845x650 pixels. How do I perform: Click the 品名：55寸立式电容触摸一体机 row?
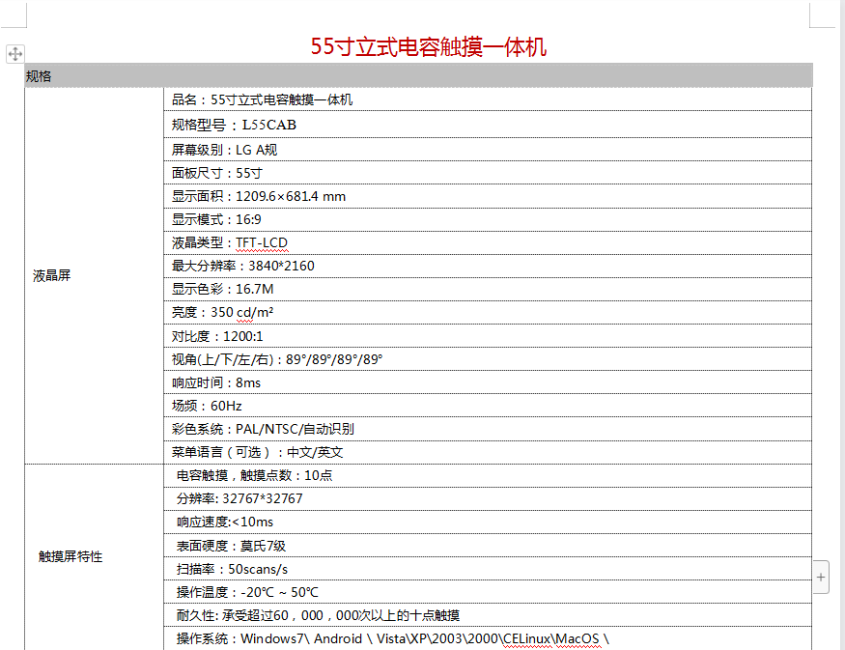pos(488,99)
